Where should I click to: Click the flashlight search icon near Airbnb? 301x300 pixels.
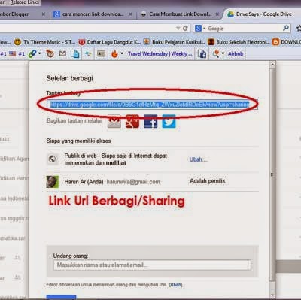pyautogui.click(x=216, y=53)
